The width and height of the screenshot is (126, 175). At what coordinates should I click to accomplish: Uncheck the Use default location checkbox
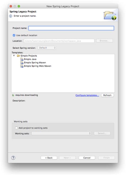click(14, 35)
